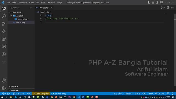This screenshot has height=99, width=176.
Task: Click the AWS status bar item
Action: pyautogui.click(x=29, y=94)
